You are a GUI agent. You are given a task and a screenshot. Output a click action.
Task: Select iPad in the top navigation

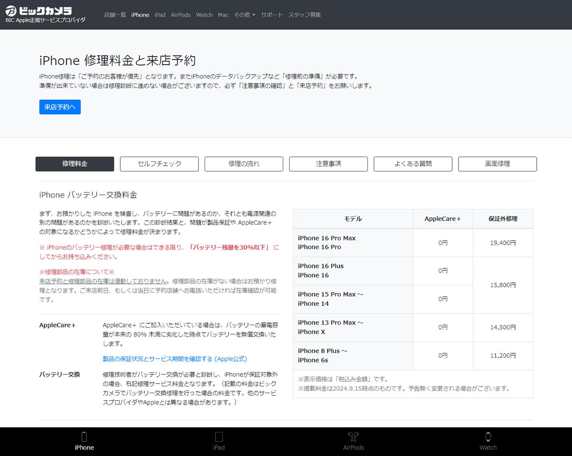pos(160,15)
